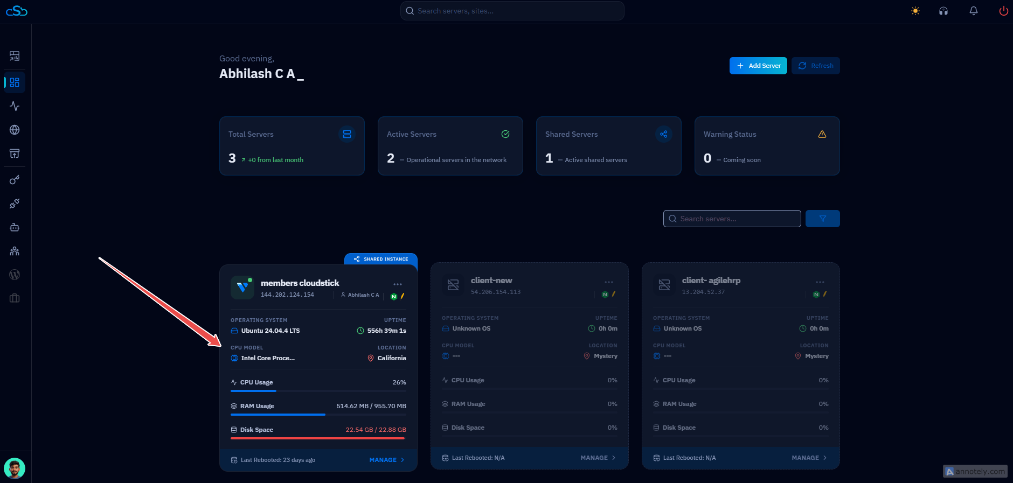The height and width of the screenshot is (483, 1013).
Task: Open notifications bell icon
Action: coord(974,11)
